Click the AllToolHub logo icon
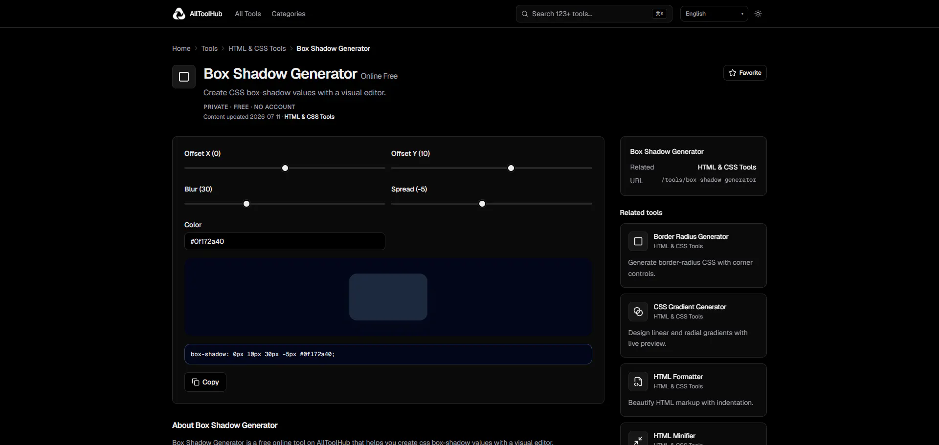The height and width of the screenshot is (445, 939). click(179, 14)
